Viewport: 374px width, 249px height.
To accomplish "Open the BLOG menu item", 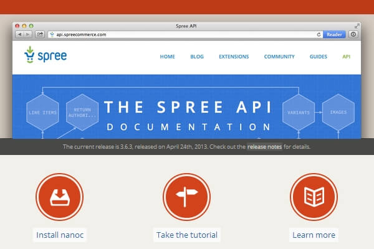I will pos(197,57).
